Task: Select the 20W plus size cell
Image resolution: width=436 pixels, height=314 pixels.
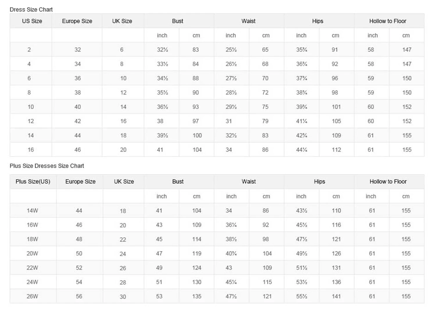Action: pos(32,254)
